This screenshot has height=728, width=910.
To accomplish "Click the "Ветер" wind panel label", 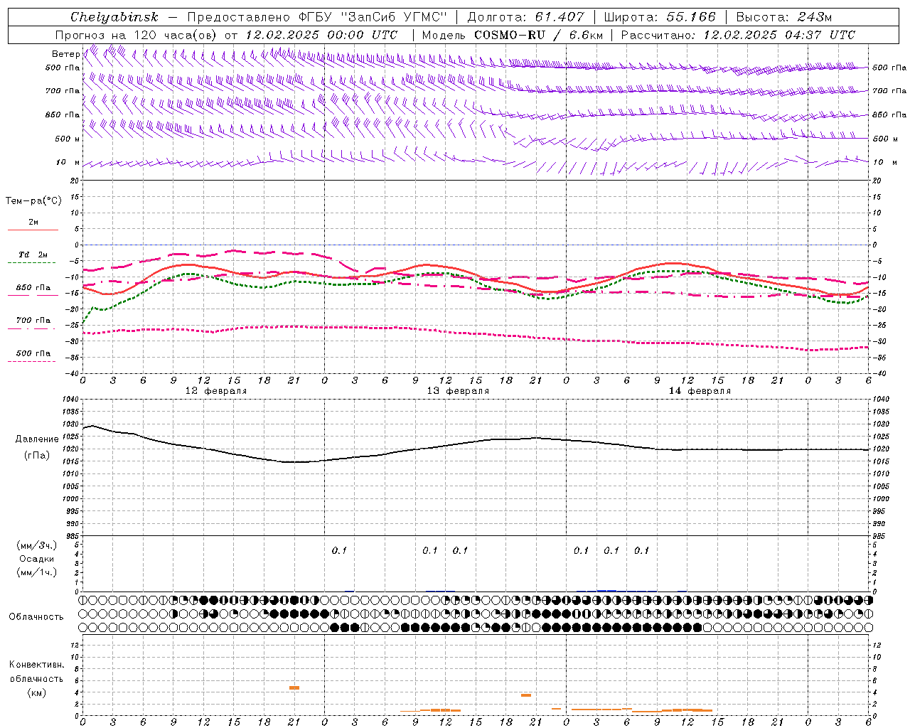I will tap(65, 54).
